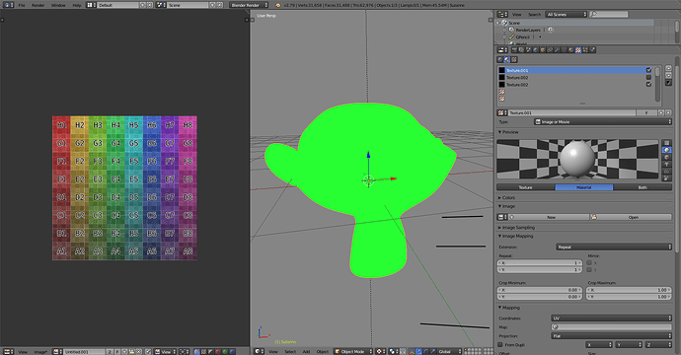Image resolution: width=681 pixels, height=355 pixels.
Task: Enable the From Dupli checkbox
Action: point(500,344)
